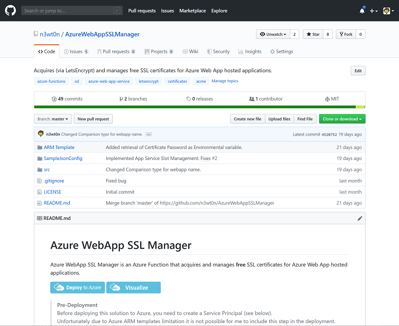Open the Insights tab
Viewport: 399px width, 326px height.
250,51
